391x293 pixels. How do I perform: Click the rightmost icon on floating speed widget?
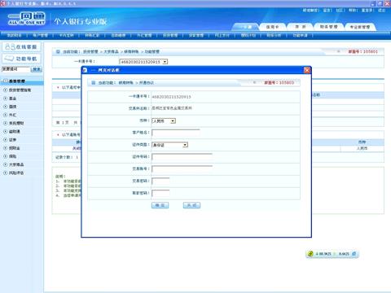click(x=354, y=254)
